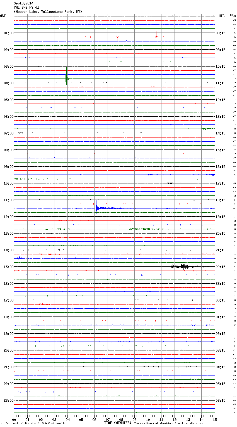This screenshot has width=237, height=427.
Task: Click the 06:15 UTC time label
Action: pyautogui.click(x=221, y=401)
